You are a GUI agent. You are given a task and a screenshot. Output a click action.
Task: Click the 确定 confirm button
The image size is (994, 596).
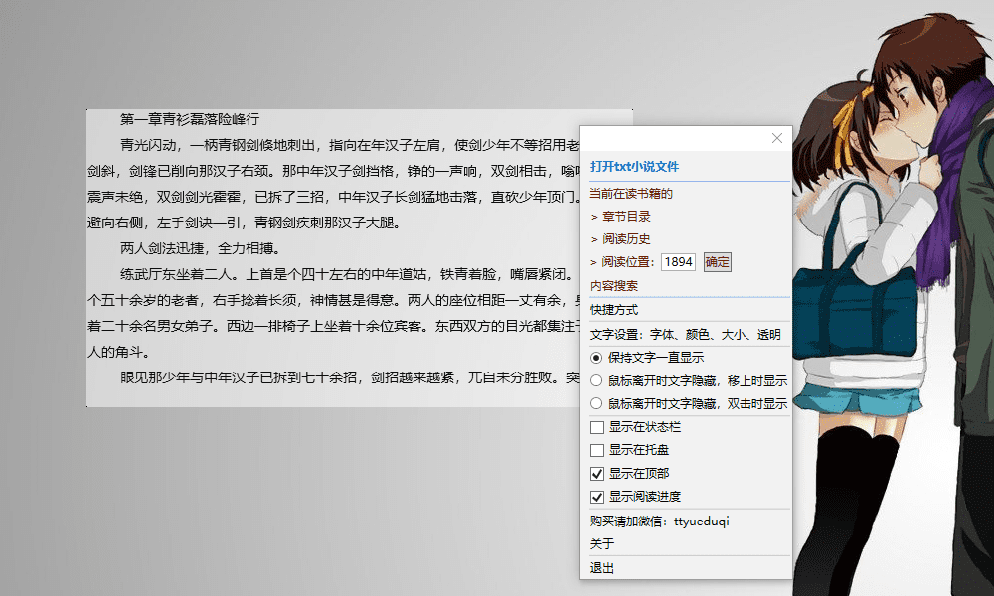tap(717, 262)
